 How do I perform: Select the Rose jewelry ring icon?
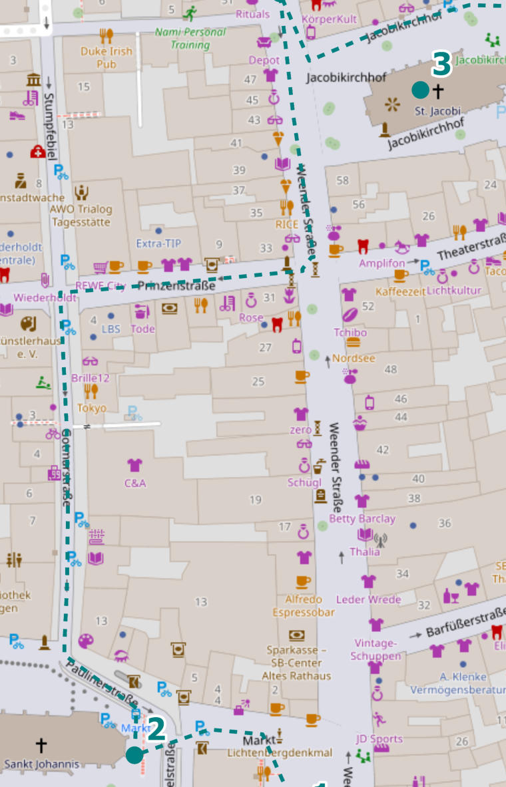point(251,301)
